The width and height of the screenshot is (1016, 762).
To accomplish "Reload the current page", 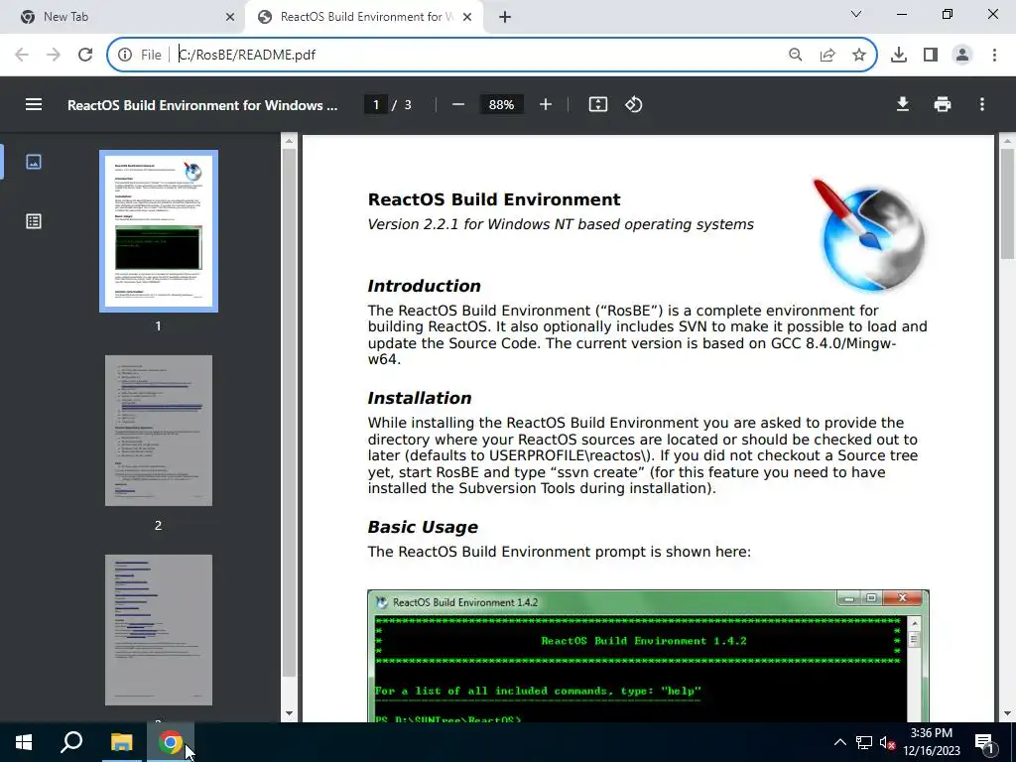I will tap(85, 55).
